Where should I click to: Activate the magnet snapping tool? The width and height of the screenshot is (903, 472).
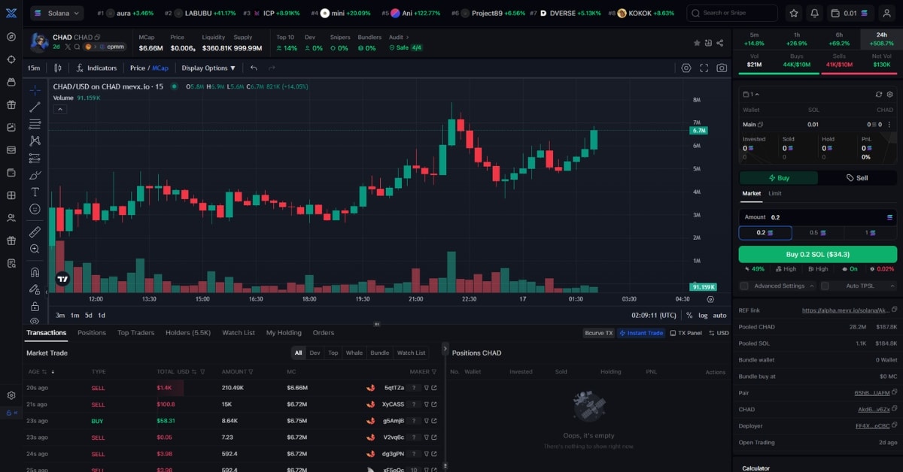tap(35, 272)
